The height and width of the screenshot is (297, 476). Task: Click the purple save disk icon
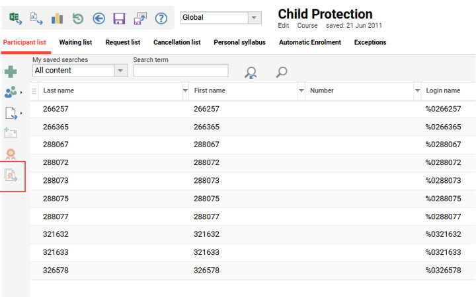[119, 18]
